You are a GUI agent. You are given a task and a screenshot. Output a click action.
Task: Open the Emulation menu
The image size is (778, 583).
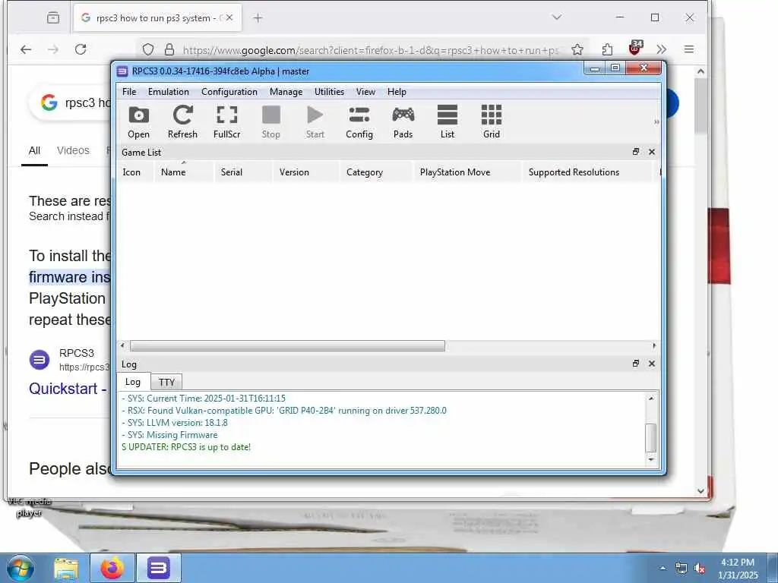tap(168, 92)
